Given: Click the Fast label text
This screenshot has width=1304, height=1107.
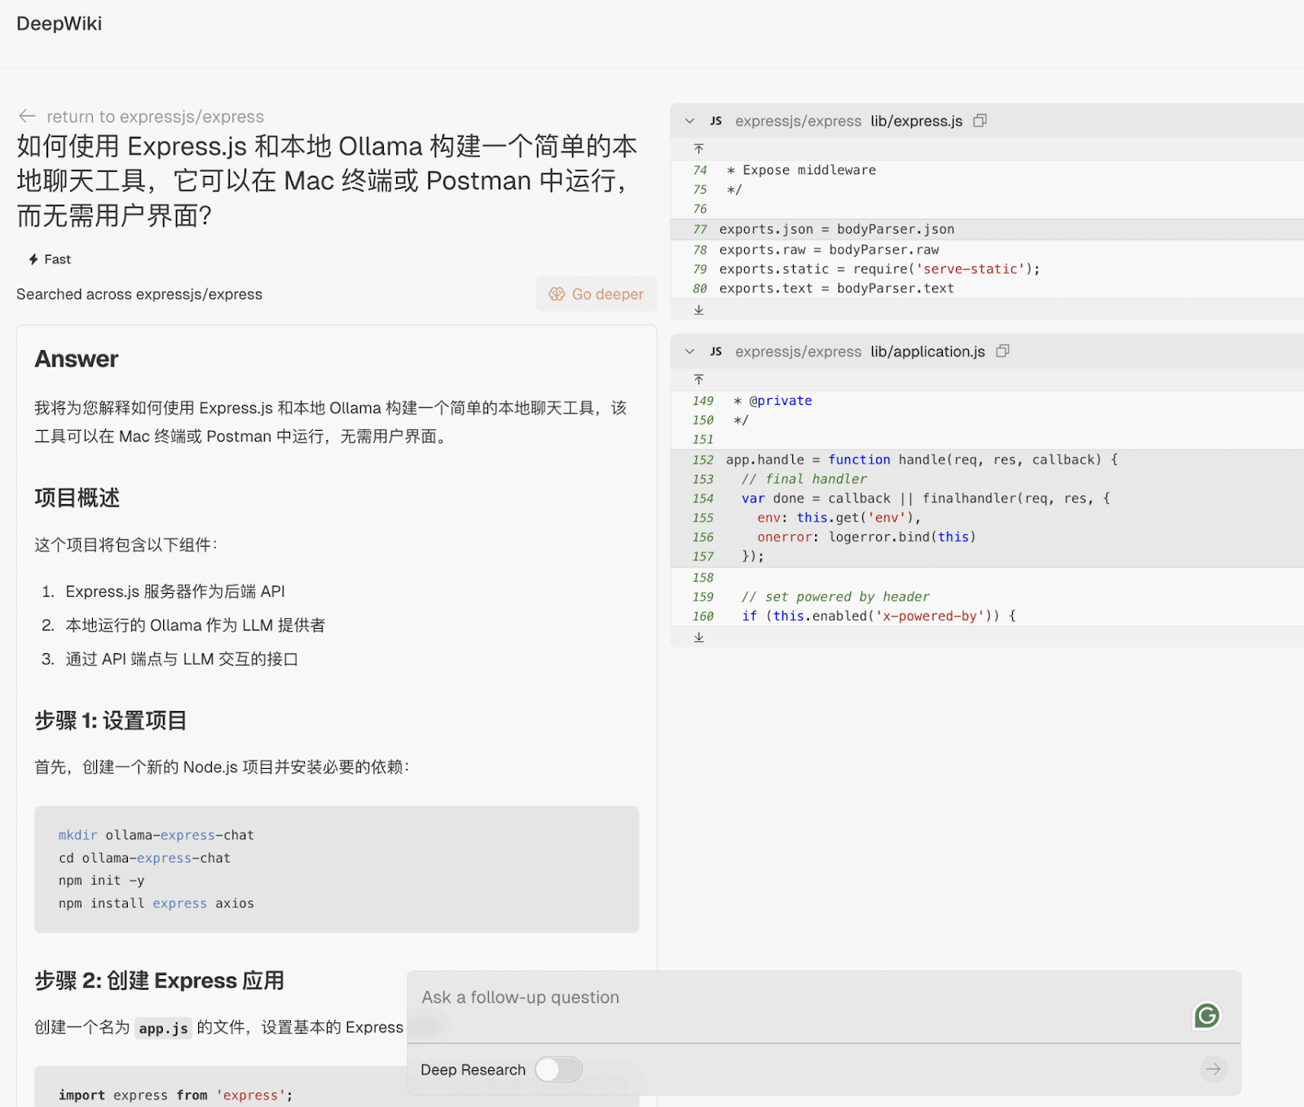Looking at the screenshot, I should [x=58, y=259].
